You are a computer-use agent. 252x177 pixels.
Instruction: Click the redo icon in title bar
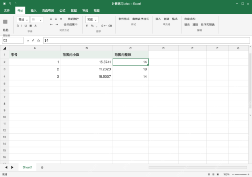click(x=15, y=3)
